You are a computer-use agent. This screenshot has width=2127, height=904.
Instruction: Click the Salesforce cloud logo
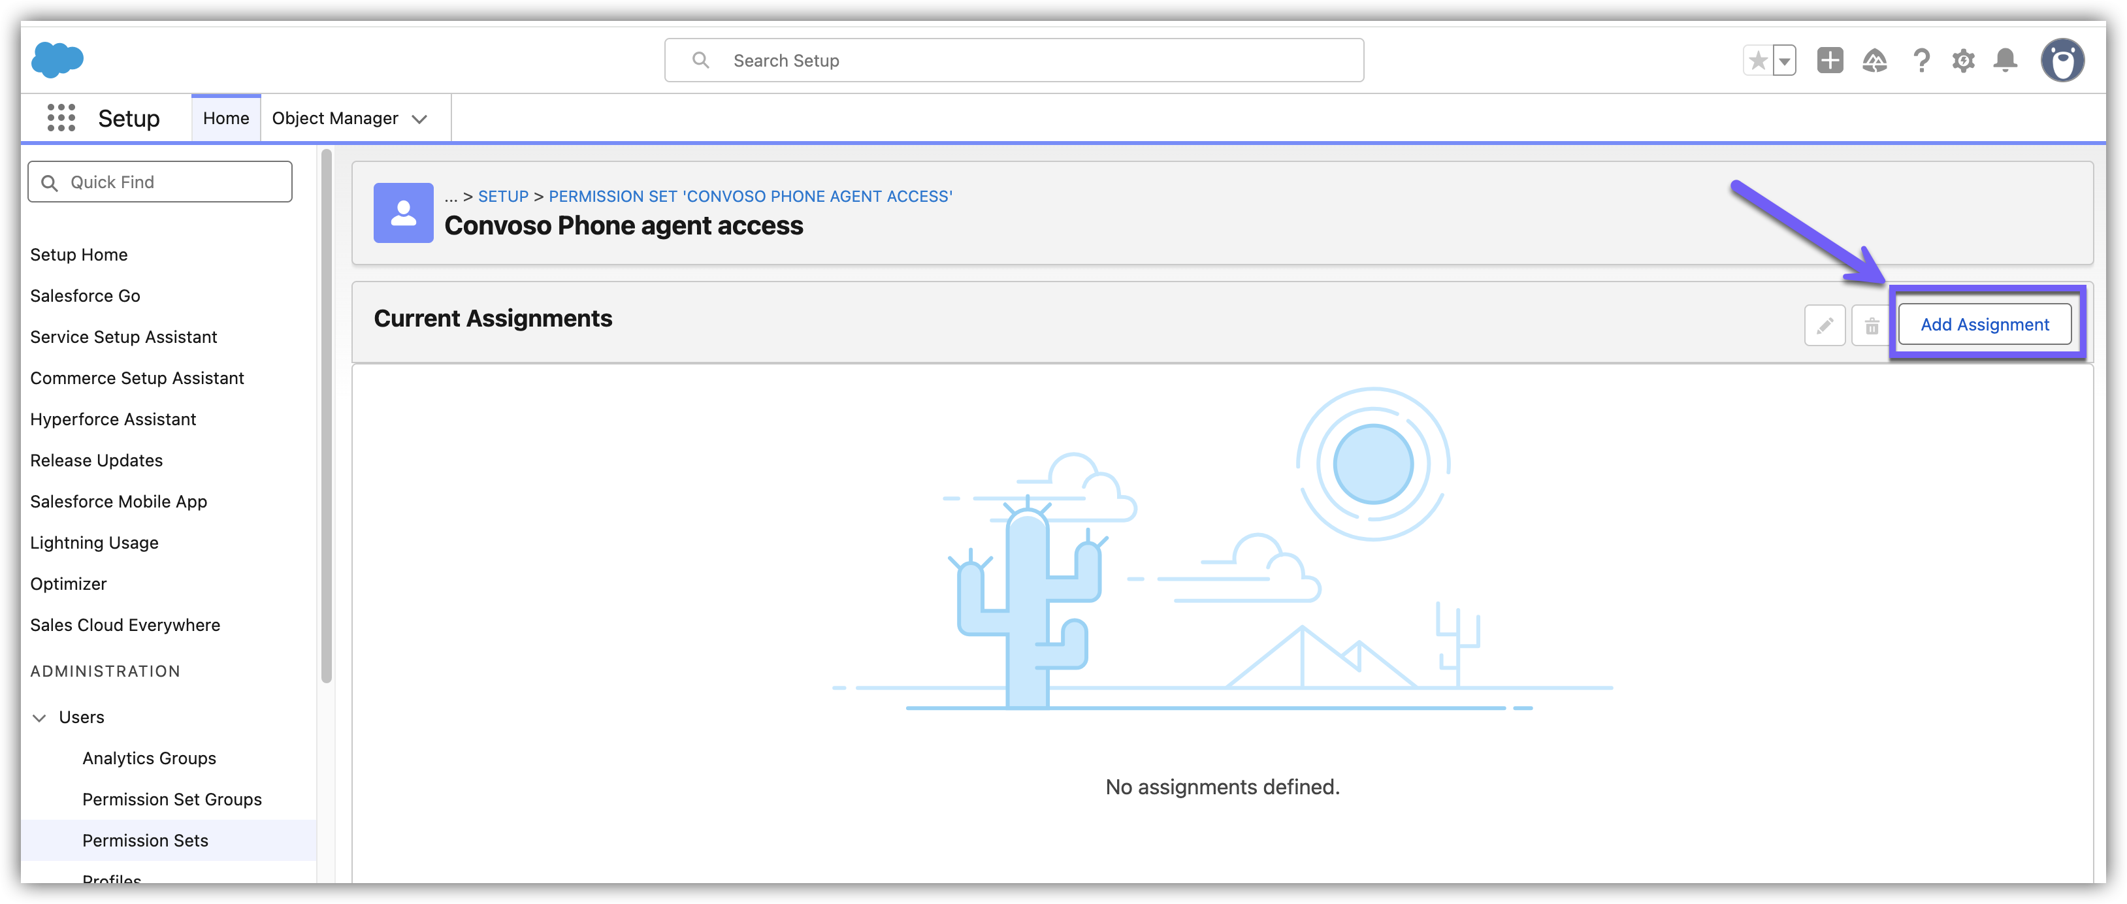(x=57, y=59)
